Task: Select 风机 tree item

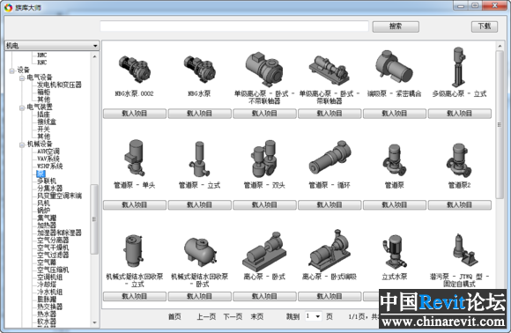Action: pyautogui.click(x=44, y=203)
